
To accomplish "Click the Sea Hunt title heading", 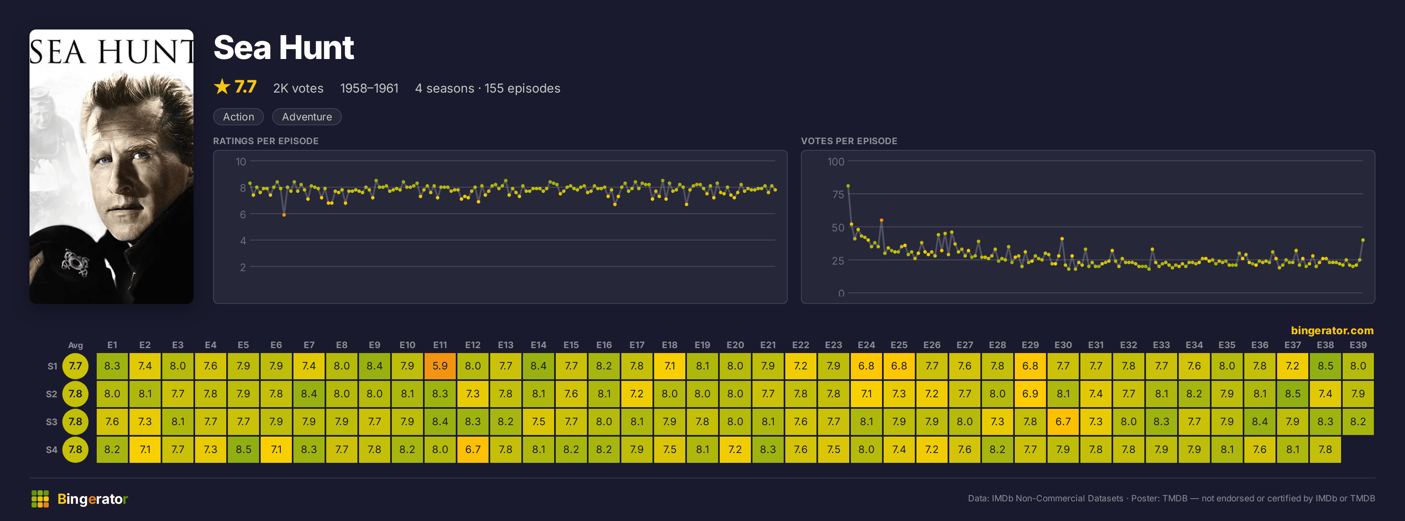I will [x=284, y=48].
